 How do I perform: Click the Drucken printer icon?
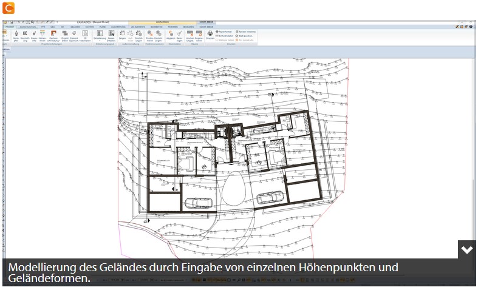tap(210, 35)
